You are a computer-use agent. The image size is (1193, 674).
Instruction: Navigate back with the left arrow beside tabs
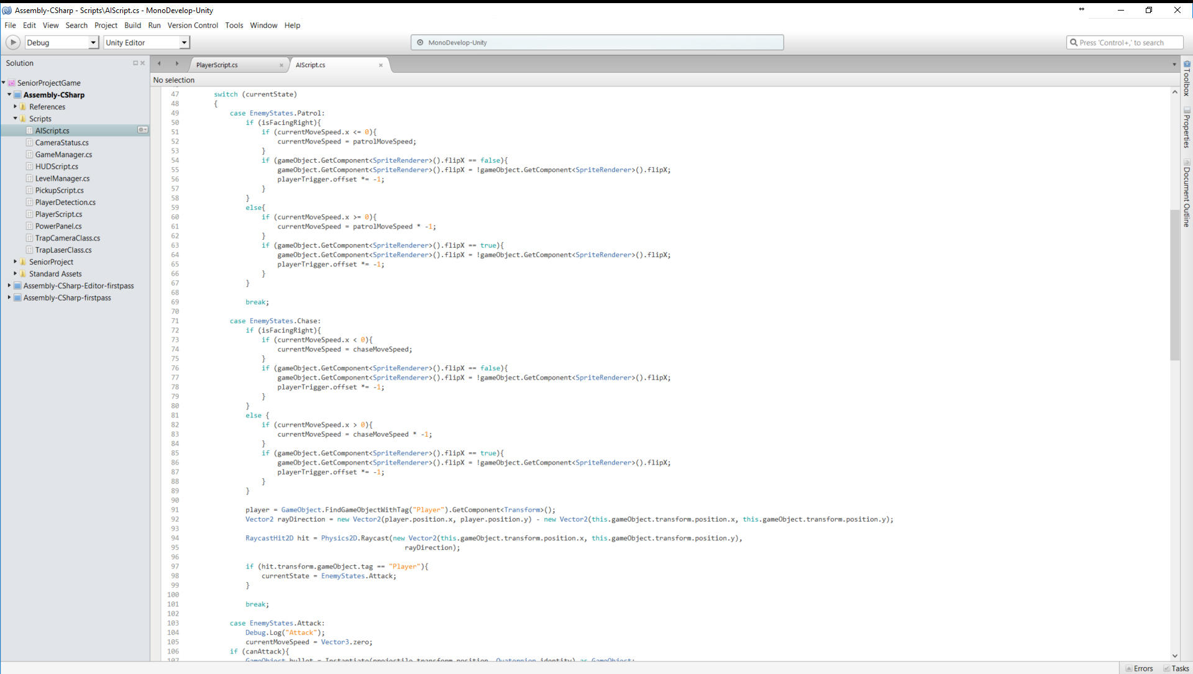click(x=160, y=63)
